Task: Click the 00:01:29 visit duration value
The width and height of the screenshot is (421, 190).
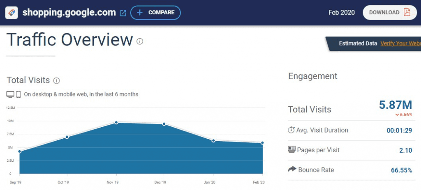Action: pyautogui.click(x=399, y=130)
